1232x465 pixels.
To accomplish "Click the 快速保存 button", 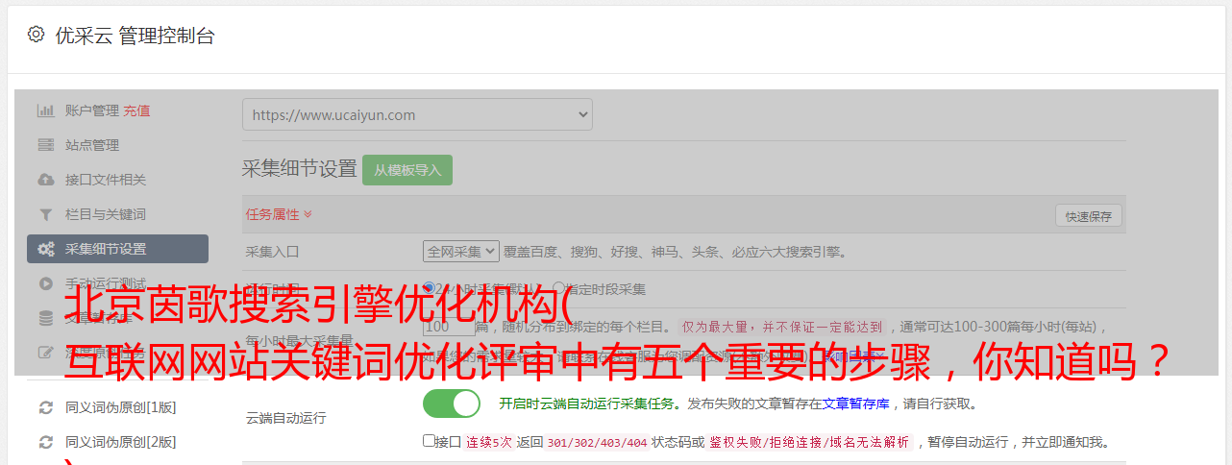I will click(1088, 216).
